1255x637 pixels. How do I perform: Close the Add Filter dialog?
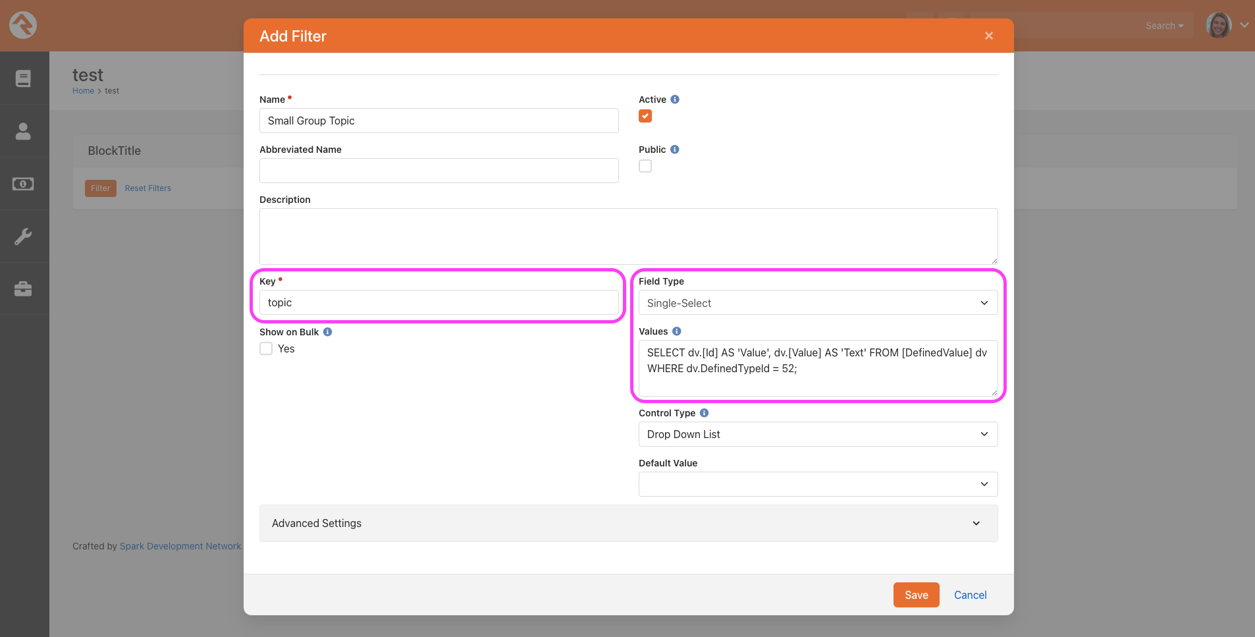coord(989,36)
